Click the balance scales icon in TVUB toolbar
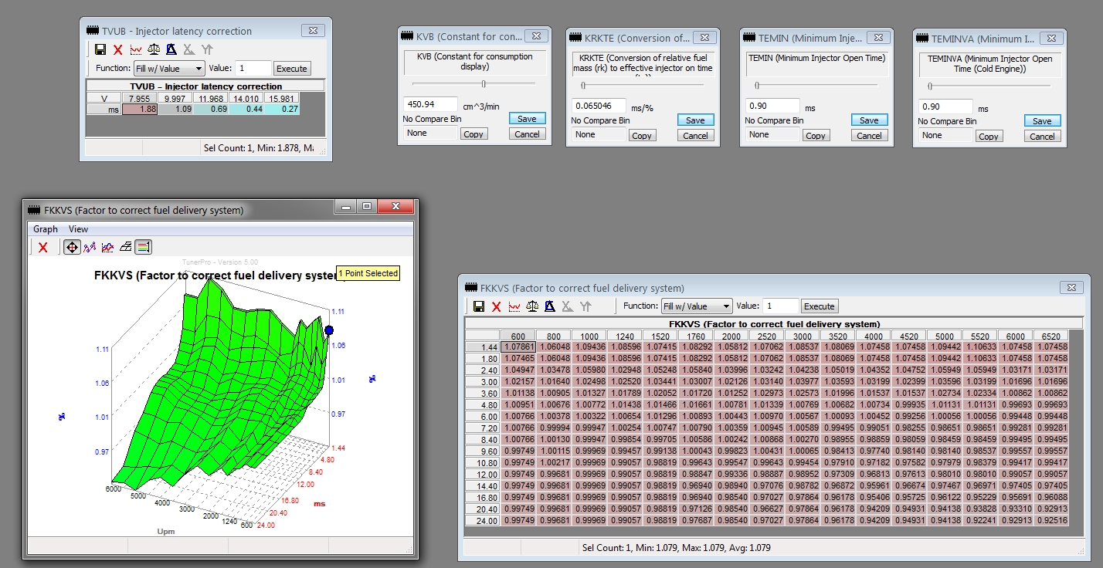Image resolution: width=1103 pixels, height=568 pixels. 154,49
